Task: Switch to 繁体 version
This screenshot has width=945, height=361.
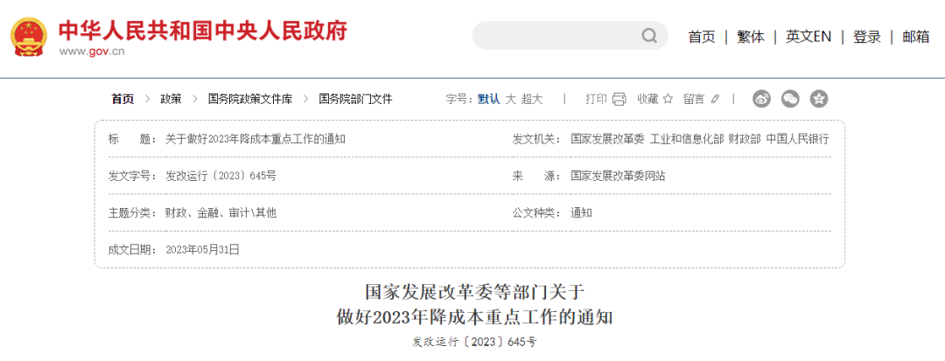Action: 750,37
